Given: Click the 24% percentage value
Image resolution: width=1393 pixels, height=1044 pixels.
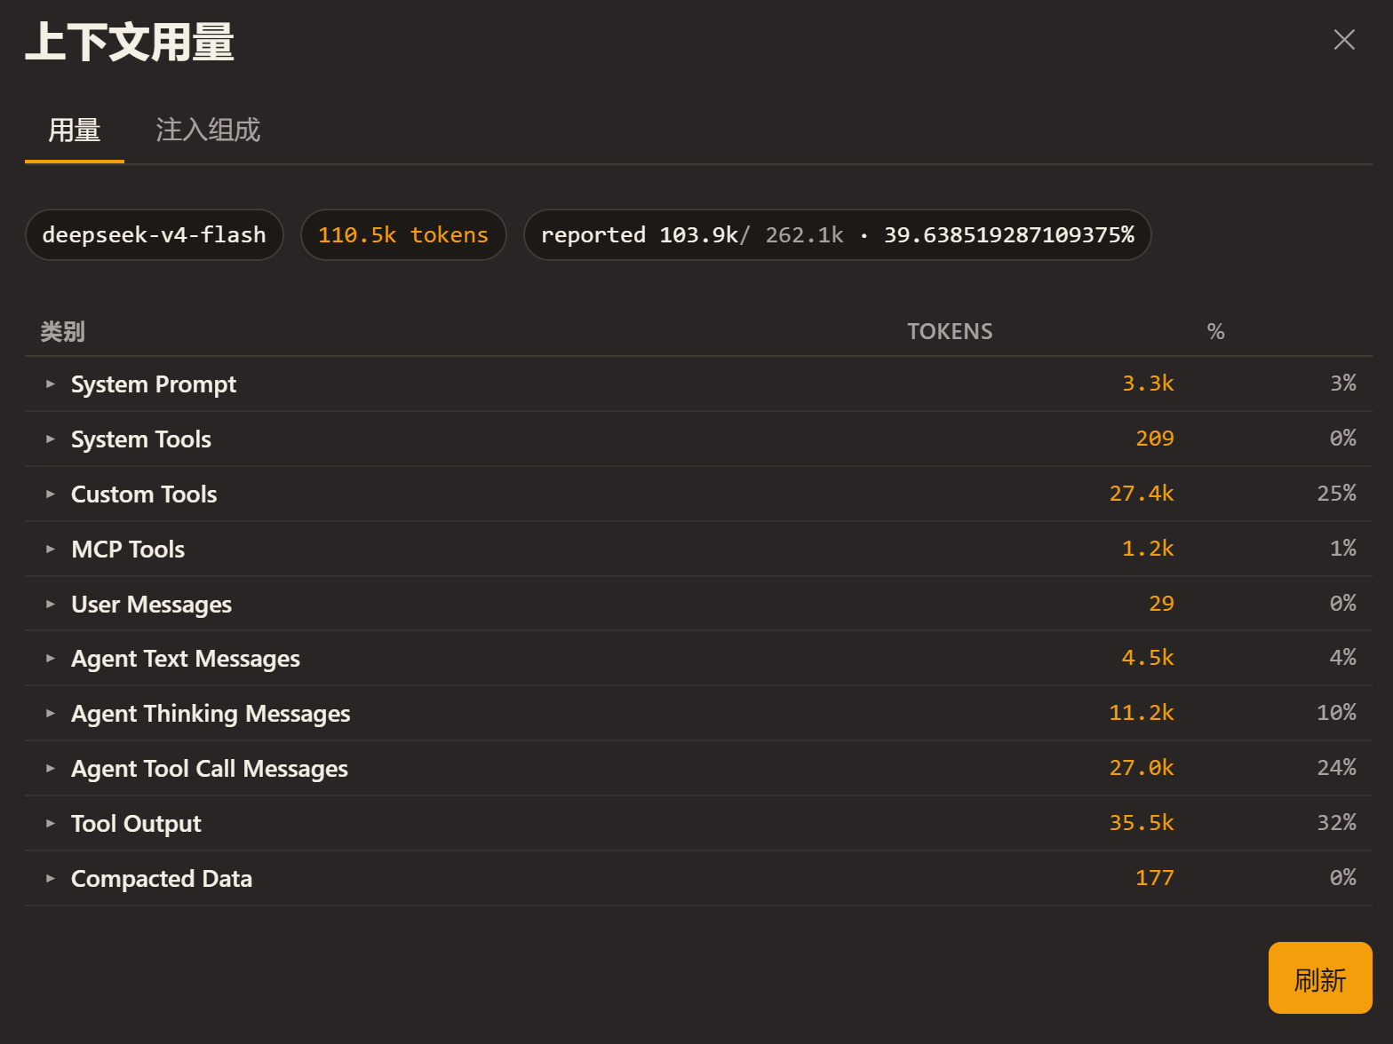Looking at the screenshot, I should pos(1337,768).
